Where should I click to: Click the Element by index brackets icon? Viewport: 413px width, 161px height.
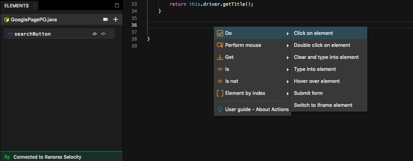click(x=220, y=93)
